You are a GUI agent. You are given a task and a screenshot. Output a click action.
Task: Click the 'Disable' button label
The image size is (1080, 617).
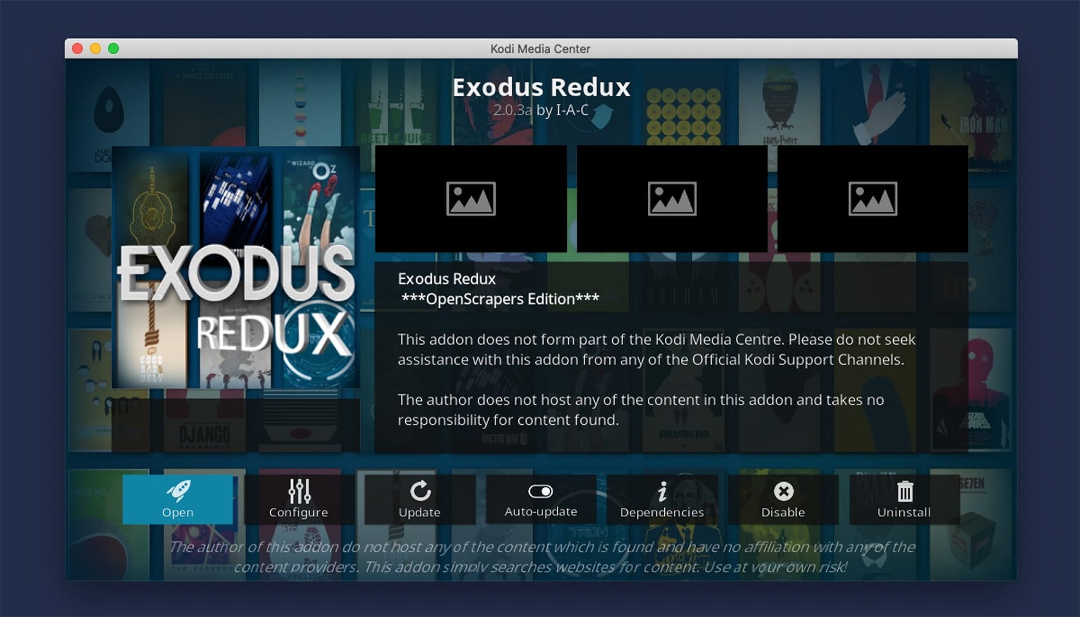(x=783, y=512)
